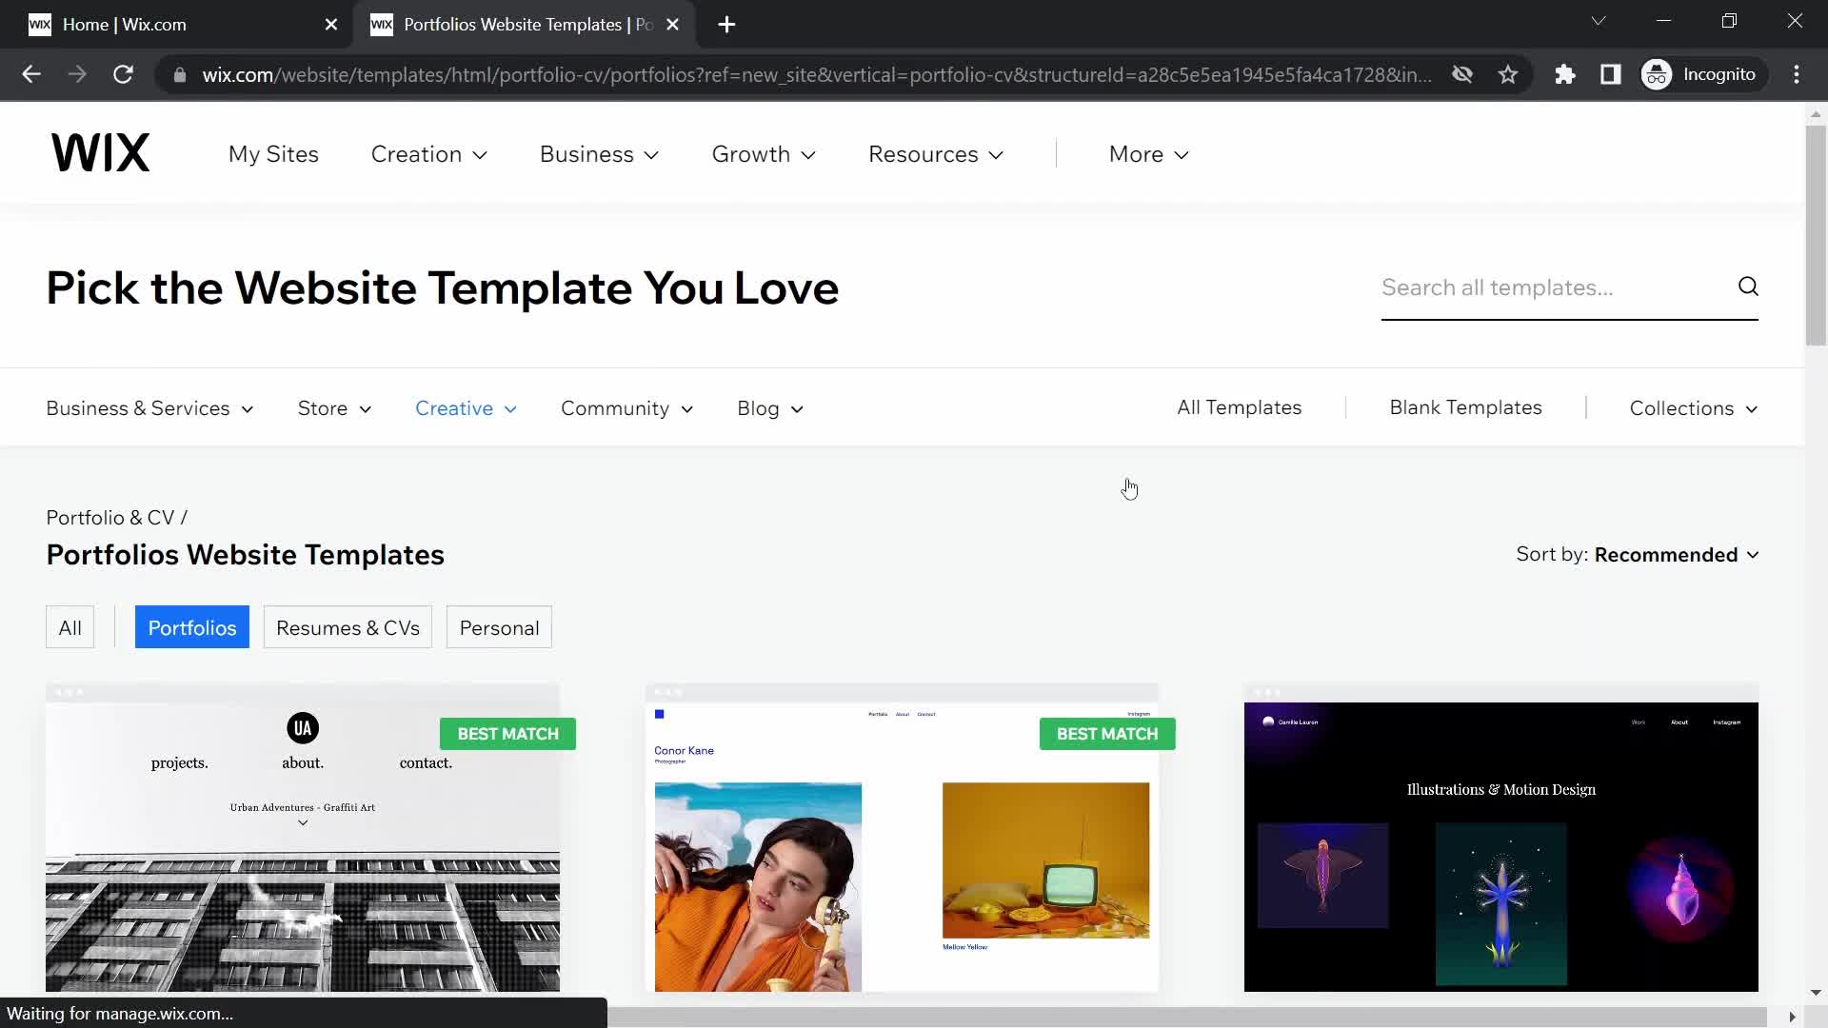Click the UA logo in first template
The image size is (1828, 1028).
pyautogui.click(x=303, y=728)
